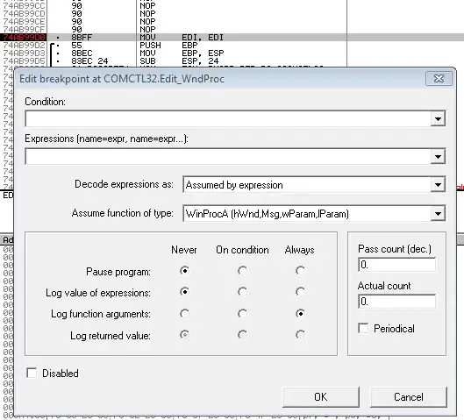Cancel the breakpoint dialog

click(x=409, y=397)
